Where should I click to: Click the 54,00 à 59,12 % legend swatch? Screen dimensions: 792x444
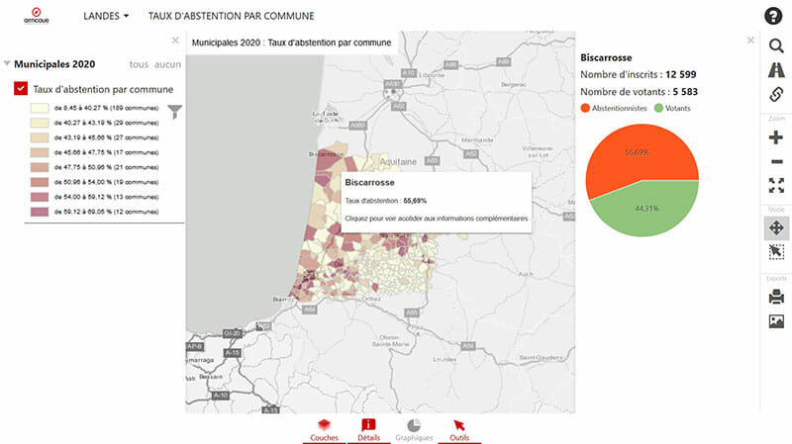coord(40,197)
